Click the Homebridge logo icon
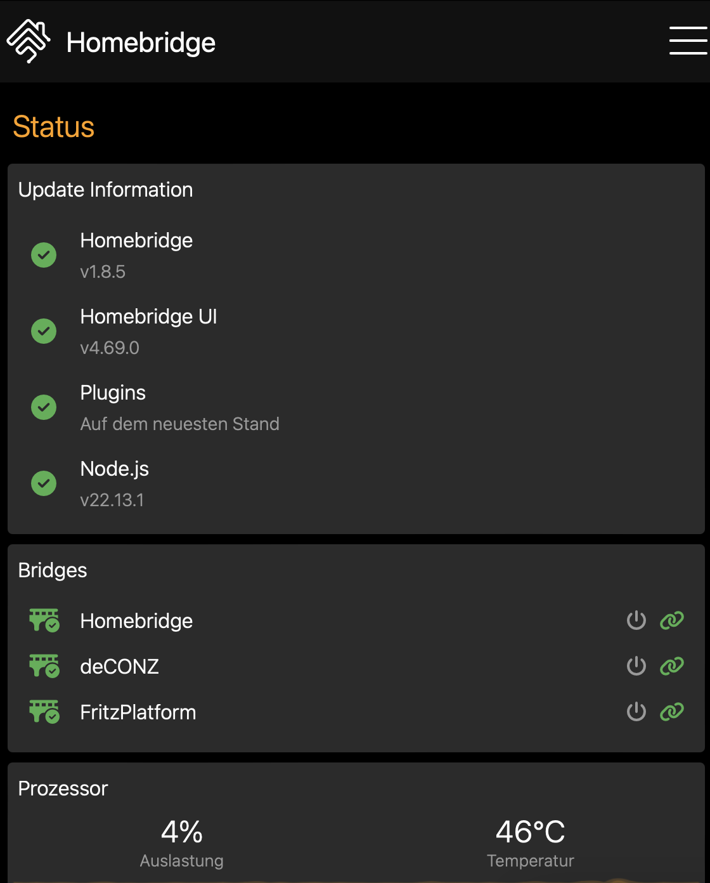 (29, 41)
